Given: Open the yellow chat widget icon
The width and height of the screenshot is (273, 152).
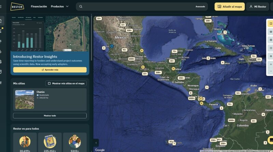Looking at the screenshot, I should 270,140.
